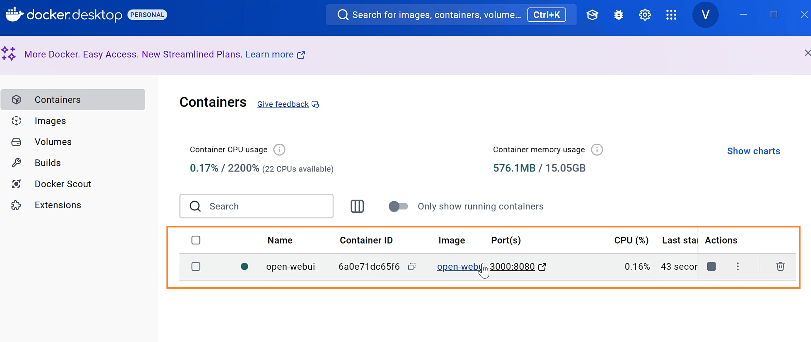Click the open-webui container name
The image size is (811, 342).
tap(290, 266)
